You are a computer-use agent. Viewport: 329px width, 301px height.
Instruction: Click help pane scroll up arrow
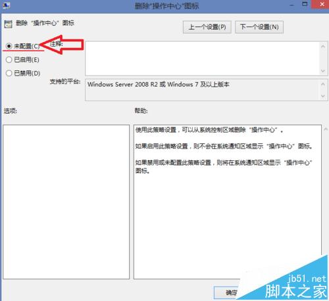click(x=326, y=129)
